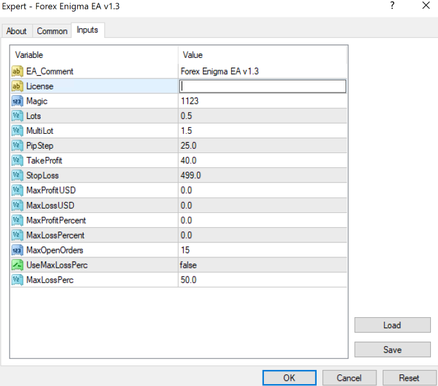Image resolution: width=438 pixels, height=386 pixels.
Task: Select the StopLoss value 499.0 cell
Action: (262, 175)
